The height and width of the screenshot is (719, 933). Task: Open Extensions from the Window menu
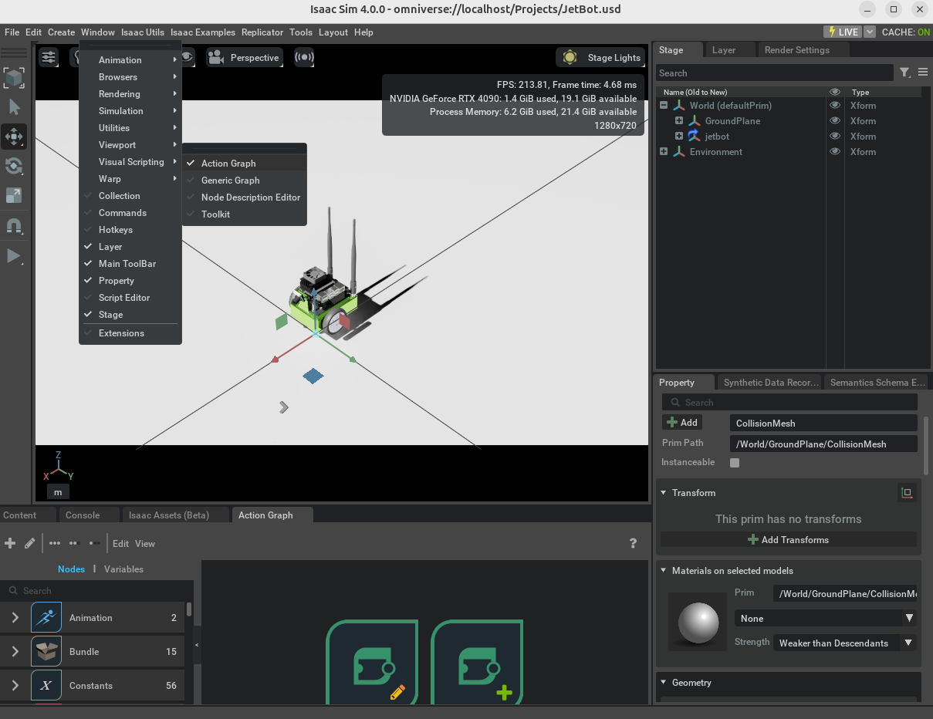130,332
